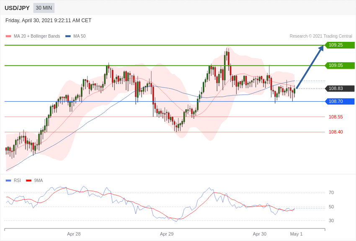Click the 108.70 blue pivot price tag
Screen dimensions: 356x241
click(x=340, y=101)
